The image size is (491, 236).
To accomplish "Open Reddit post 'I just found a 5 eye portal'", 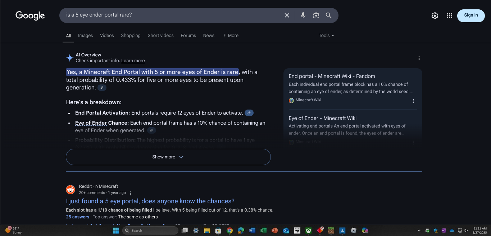I will coord(150,201).
